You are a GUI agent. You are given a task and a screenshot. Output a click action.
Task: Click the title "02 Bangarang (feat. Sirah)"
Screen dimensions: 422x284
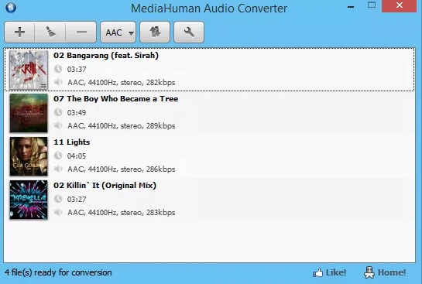[x=106, y=56]
